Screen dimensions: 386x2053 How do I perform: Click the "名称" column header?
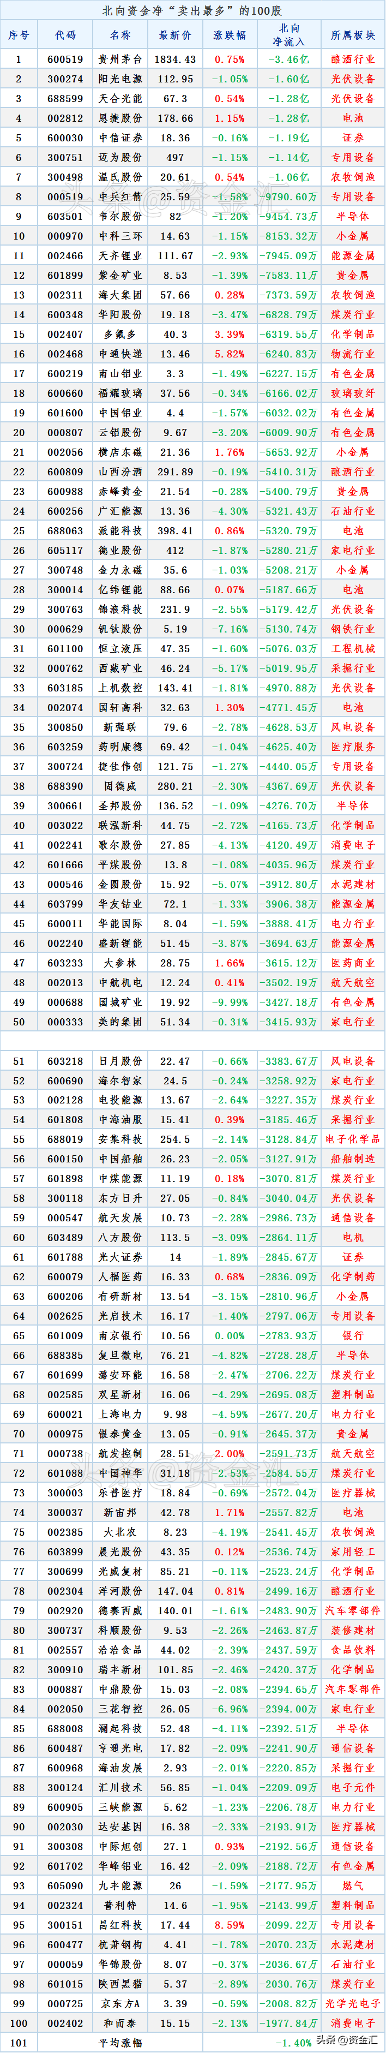[120, 35]
